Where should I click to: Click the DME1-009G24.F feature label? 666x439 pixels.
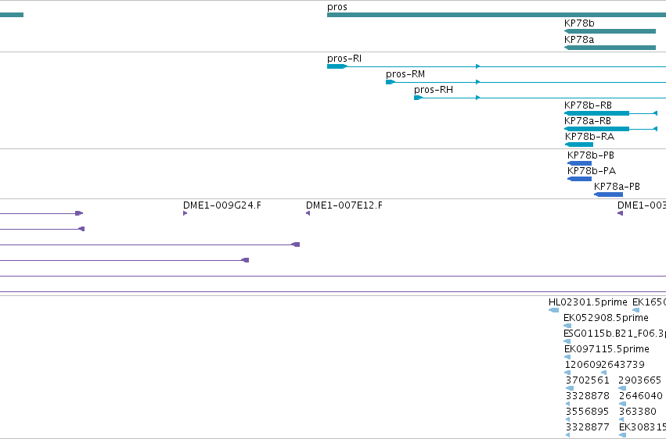pyautogui.click(x=222, y=205)
